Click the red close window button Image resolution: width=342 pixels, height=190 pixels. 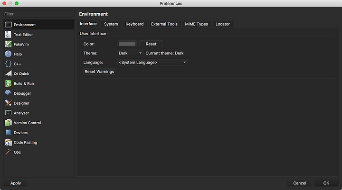pos(4,3)
